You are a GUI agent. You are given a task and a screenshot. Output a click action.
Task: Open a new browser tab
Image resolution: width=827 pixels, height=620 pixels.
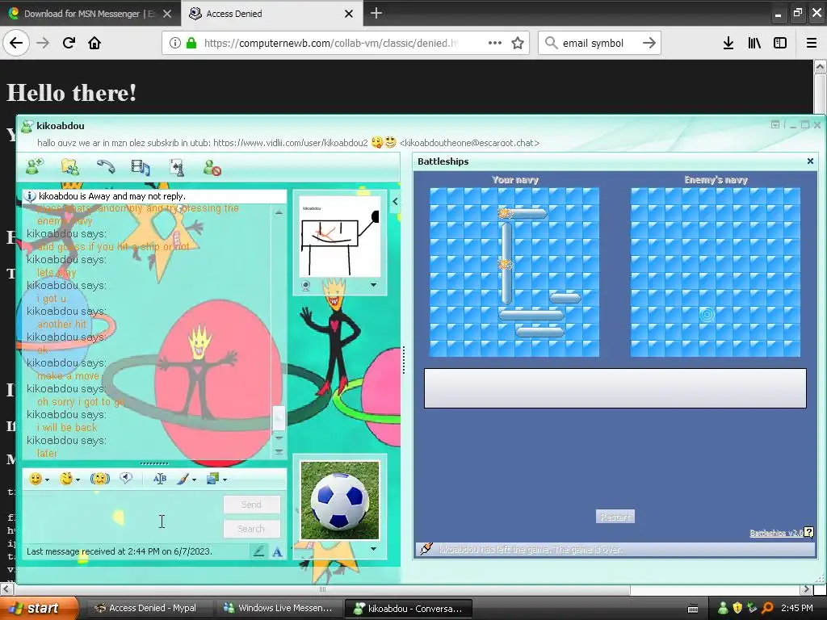[376, 13]
